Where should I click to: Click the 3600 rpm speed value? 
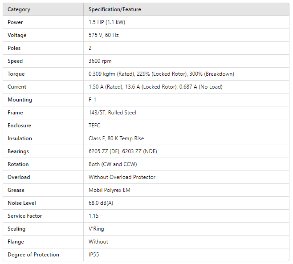point(100,61)
